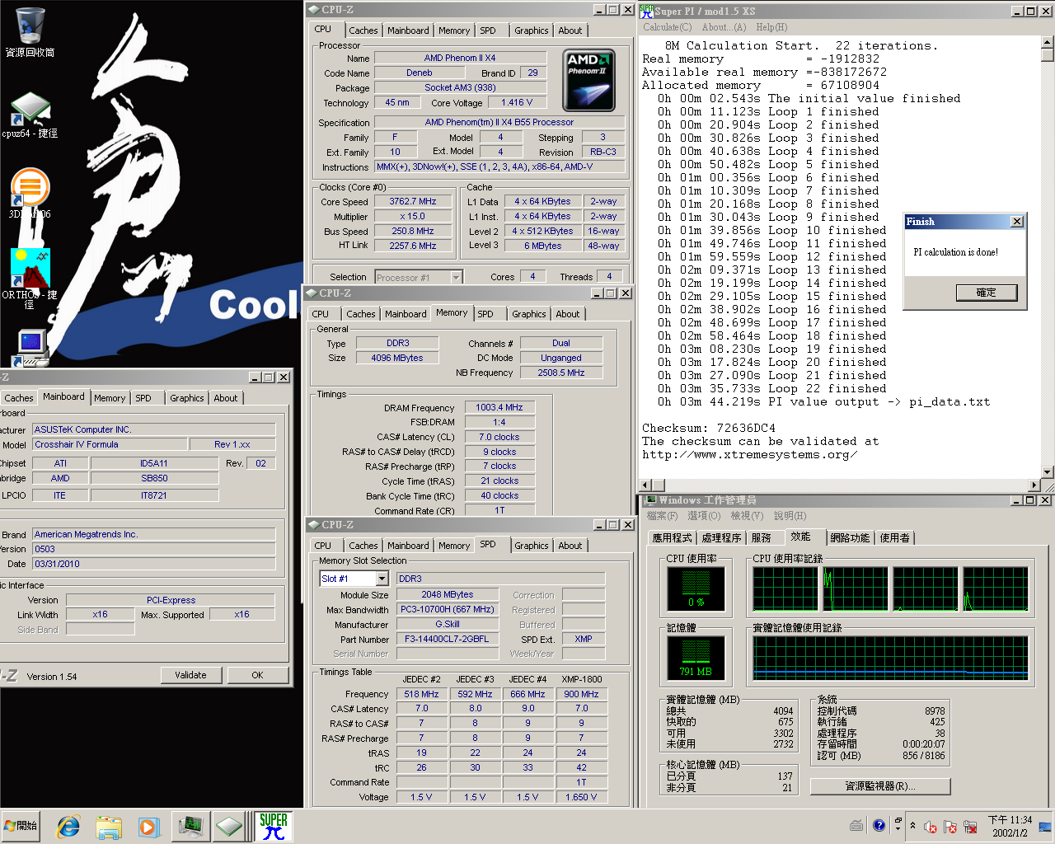
Task: Open Caches tab in top CPU-Z window
Action: pos(363,30)
